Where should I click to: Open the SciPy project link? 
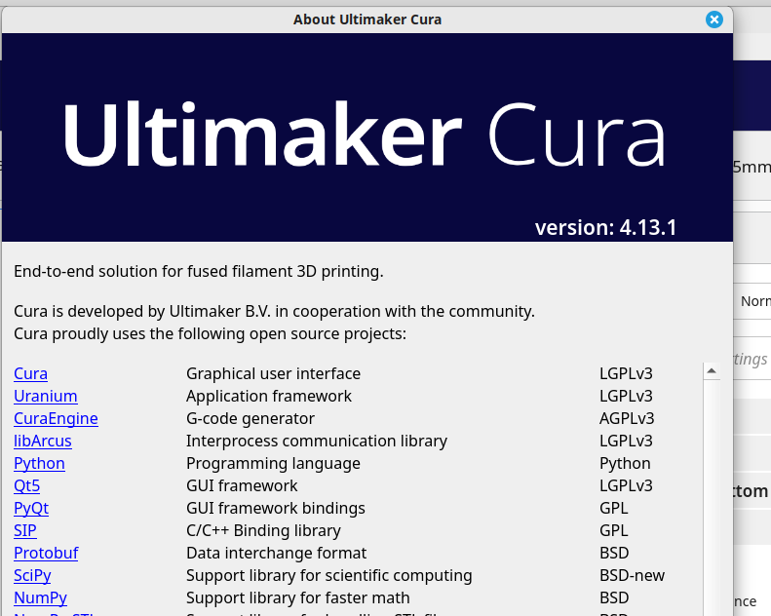coord(32,576)
